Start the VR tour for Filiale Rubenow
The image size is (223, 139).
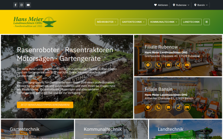coord(187,65)
